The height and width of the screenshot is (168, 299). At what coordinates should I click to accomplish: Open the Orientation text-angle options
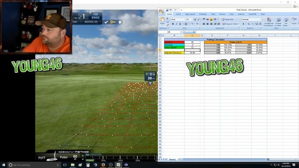tap(216, 20)
